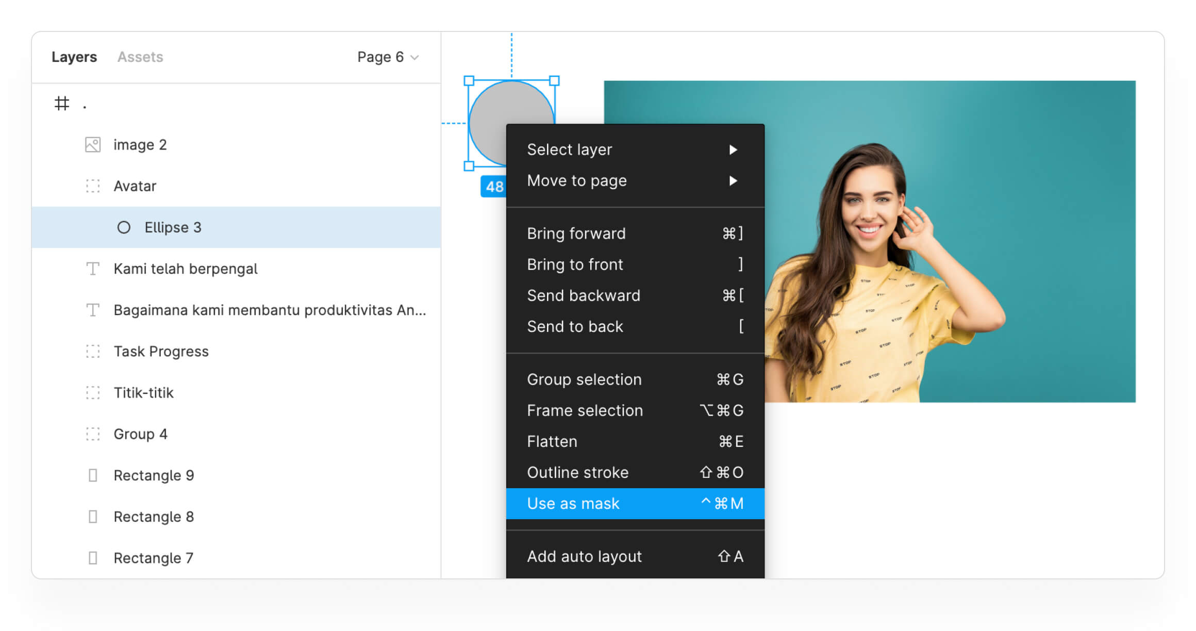Click the ellipse icon beside Ellipse 3
The width and height of the screenshot is (1196, 631).
(x=124, y=227)
